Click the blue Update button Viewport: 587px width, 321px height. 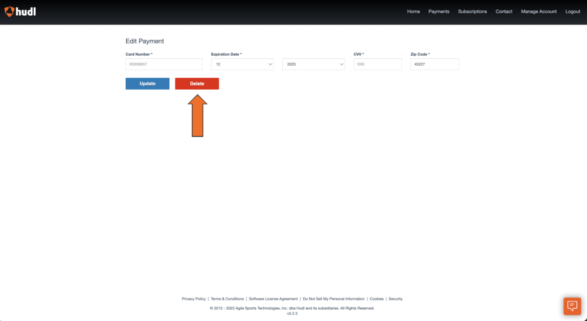pyautogui.click(x=147, y=83)
